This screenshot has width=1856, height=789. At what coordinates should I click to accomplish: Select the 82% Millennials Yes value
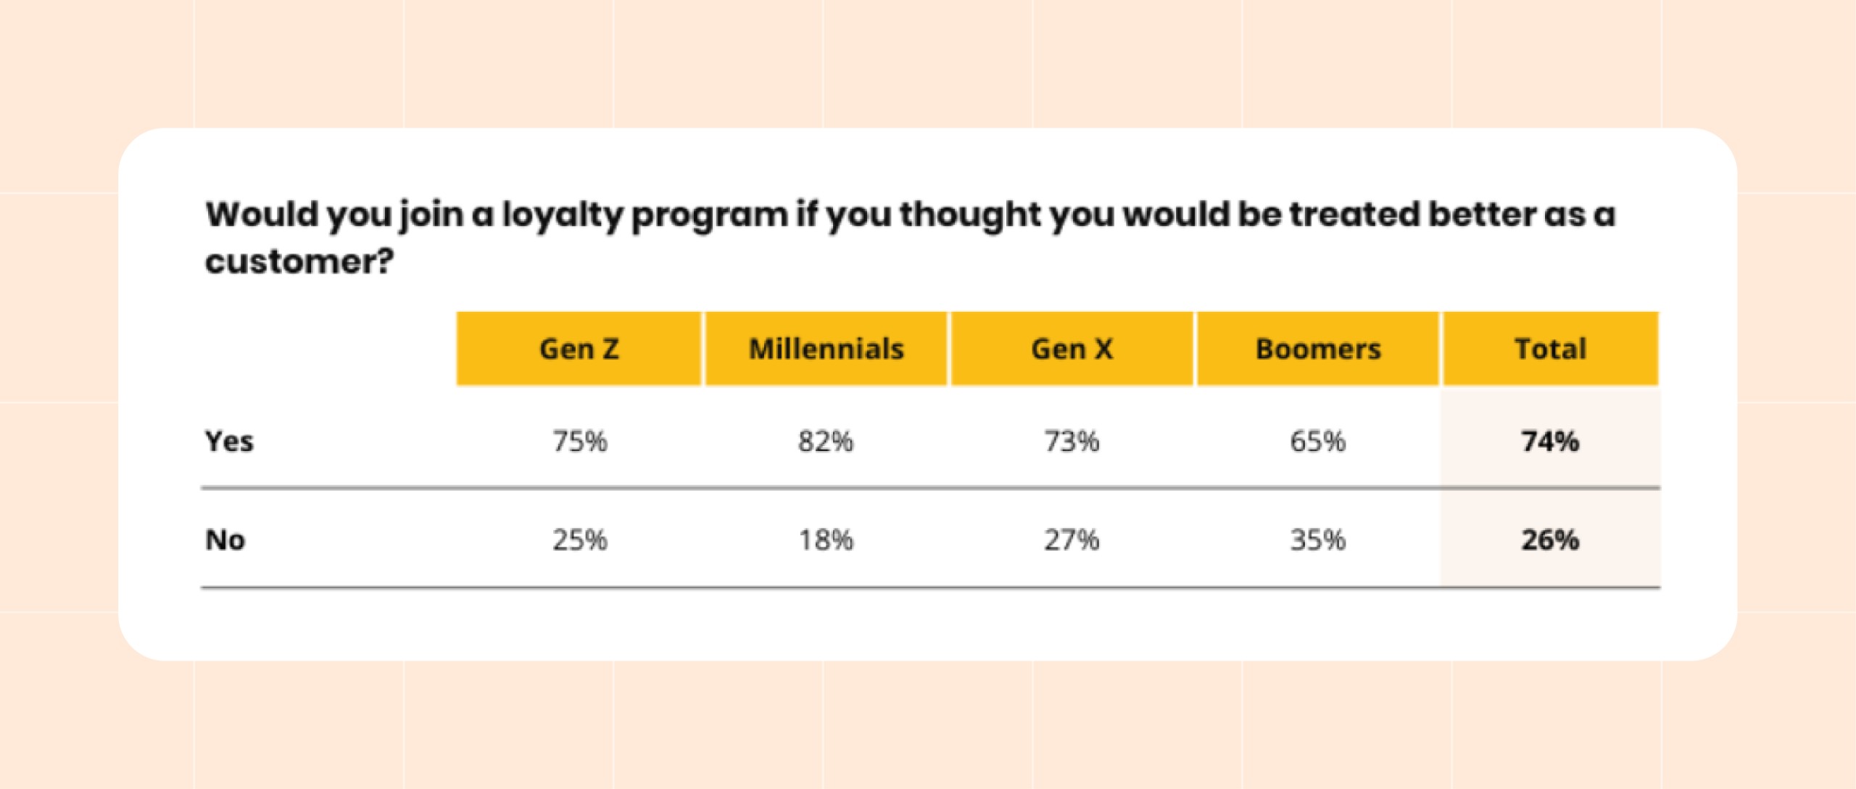[x=826, y=441]
